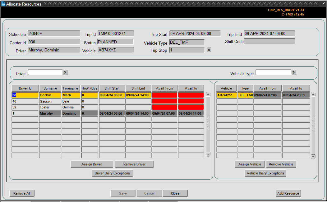Click the Driver search input field
Viewport: 327px width, 202px height.
point(45,72)
